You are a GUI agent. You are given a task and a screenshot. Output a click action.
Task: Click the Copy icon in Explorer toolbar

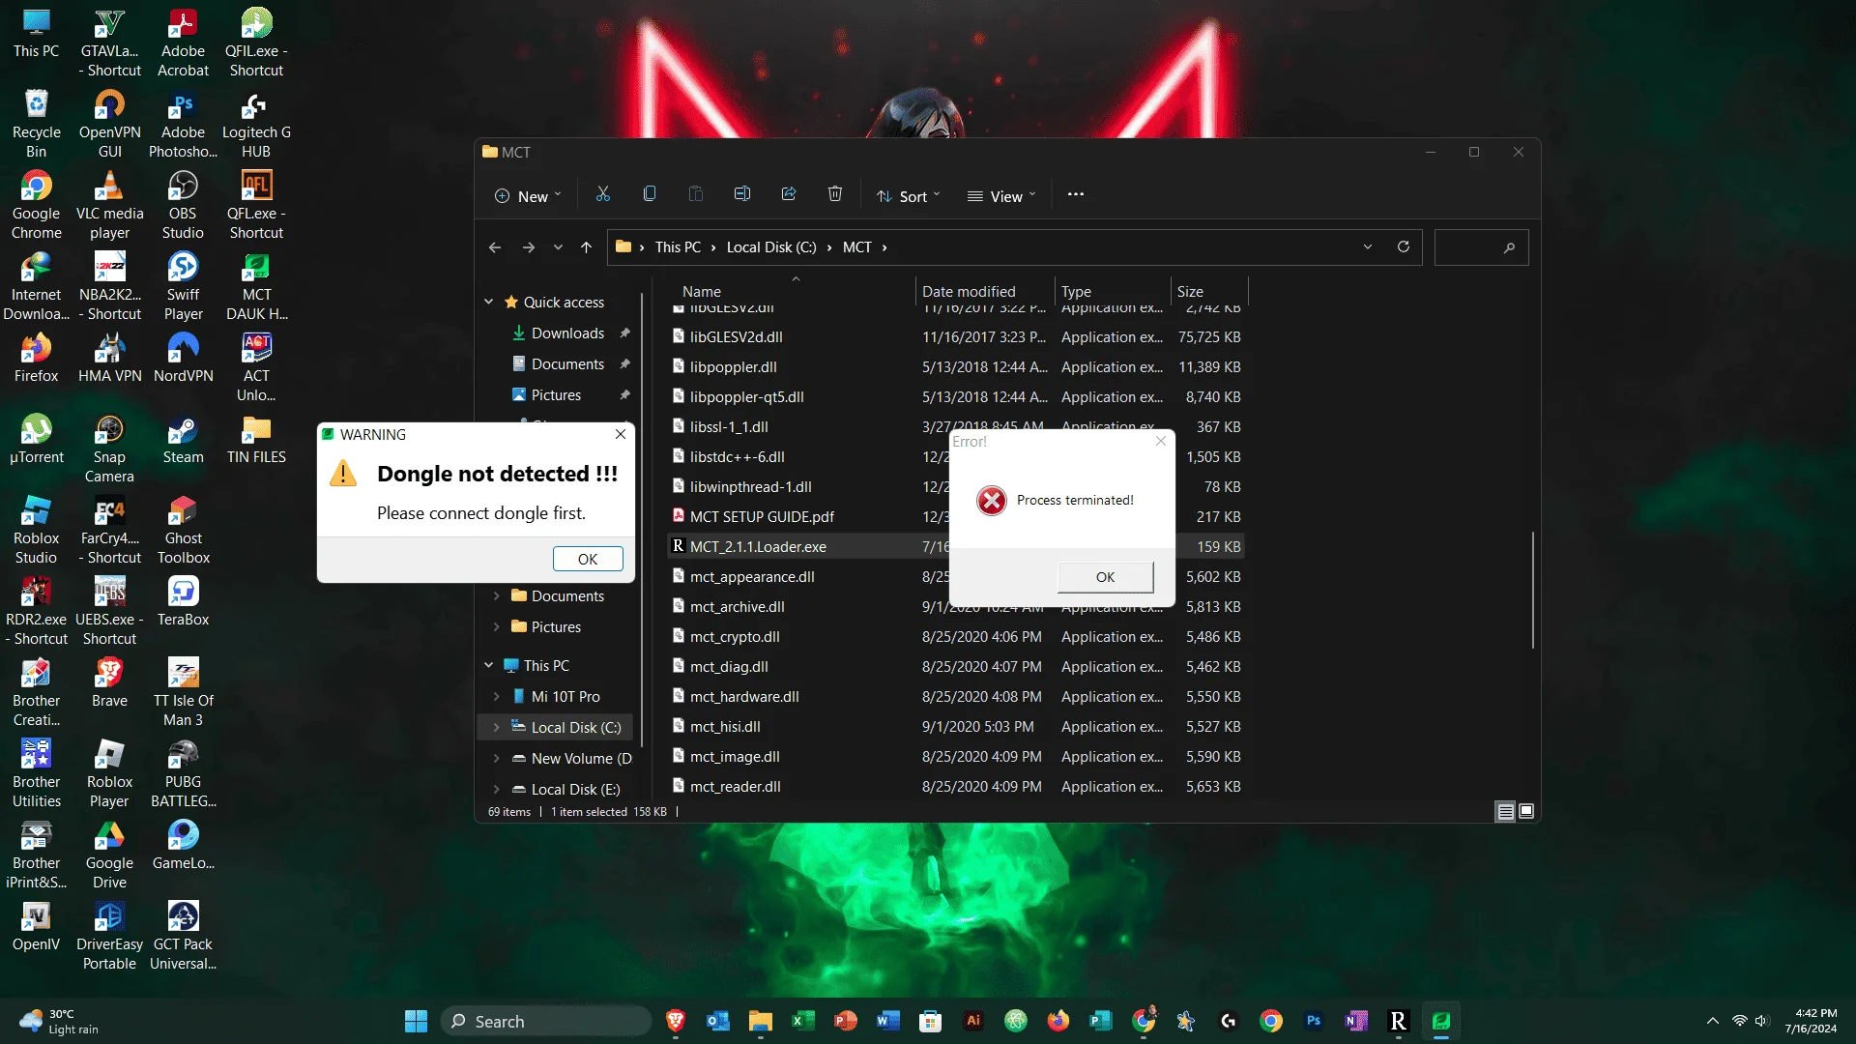pyautogui.click(x=650, y=194)
